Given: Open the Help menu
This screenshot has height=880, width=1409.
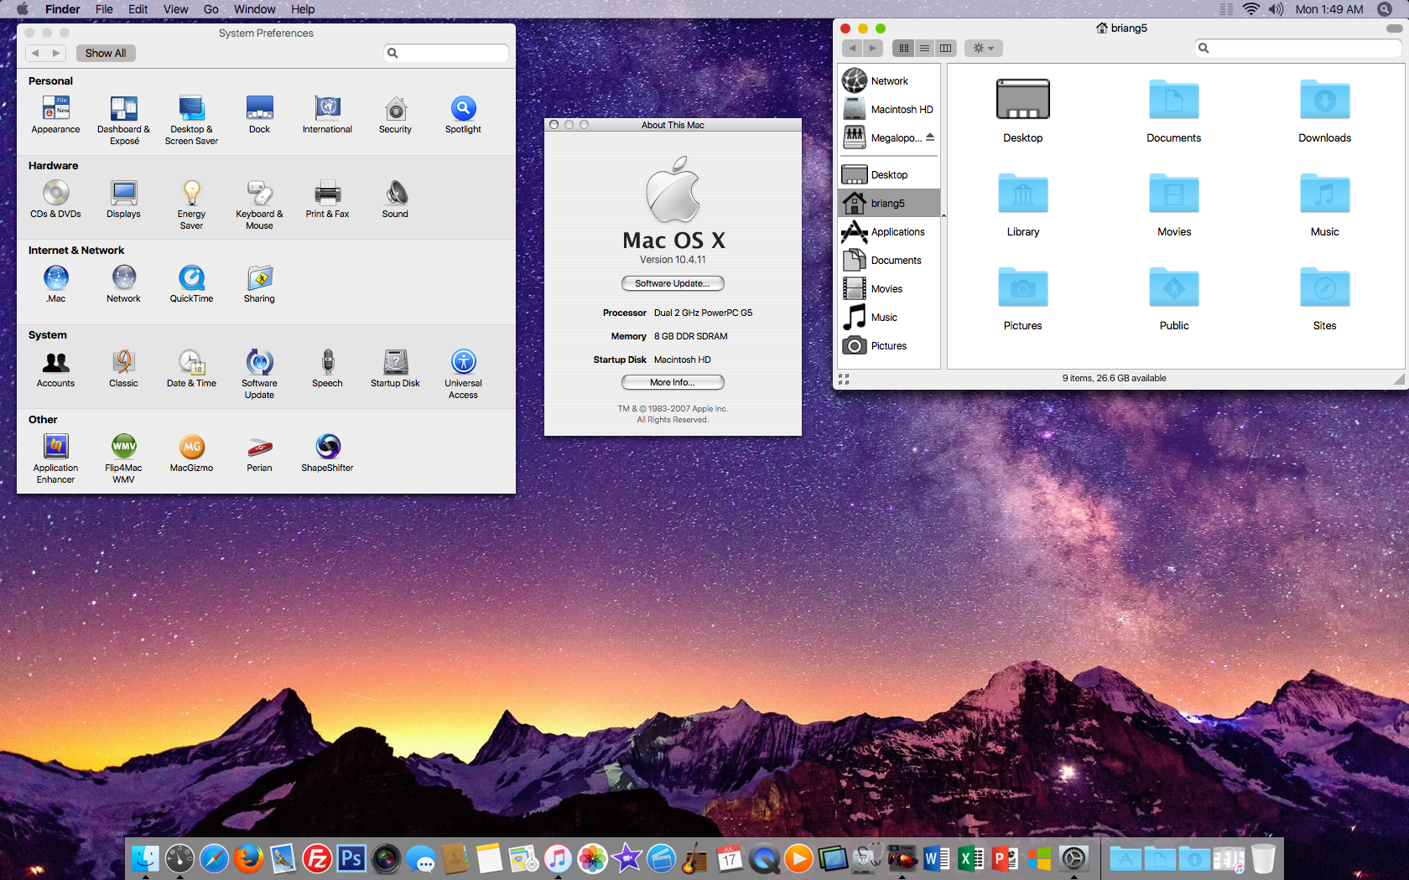Looking at the screenshot, I should point(303,9).
